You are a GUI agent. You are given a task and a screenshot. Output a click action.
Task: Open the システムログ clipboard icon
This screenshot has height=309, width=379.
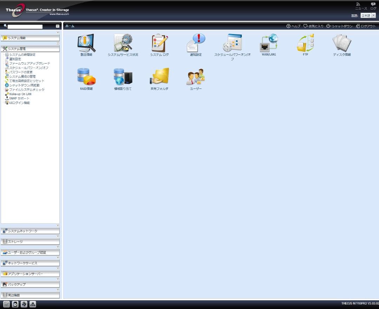(x=160, y=44)
